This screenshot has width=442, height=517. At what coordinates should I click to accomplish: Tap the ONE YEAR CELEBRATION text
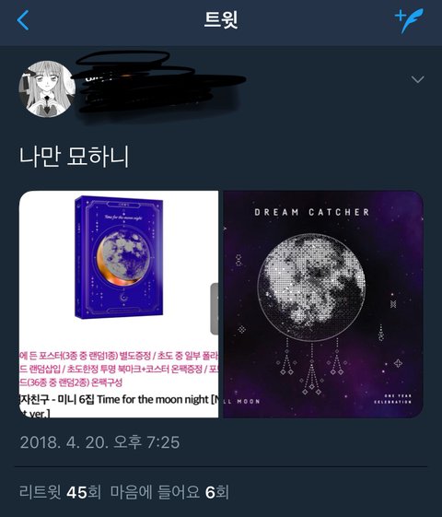tap(392, 399)
